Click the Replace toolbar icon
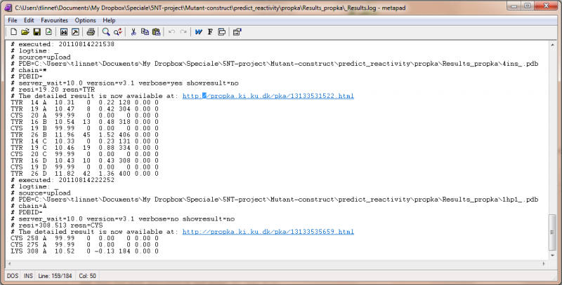Viewport: 562px width, 285px height. click(x=118, y=32)
